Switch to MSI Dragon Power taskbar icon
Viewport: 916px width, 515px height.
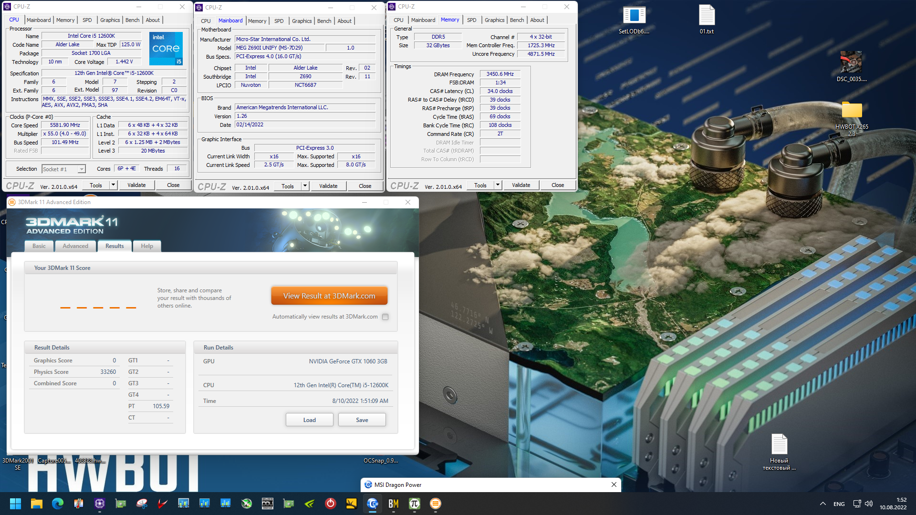(x=372, y=504)
